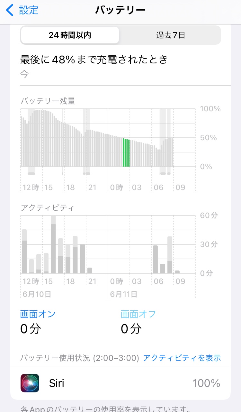Tap the 最後に48%まで充電されたとき text
Image resolution: width=241 pixels, height=412 pixels.
94,60
